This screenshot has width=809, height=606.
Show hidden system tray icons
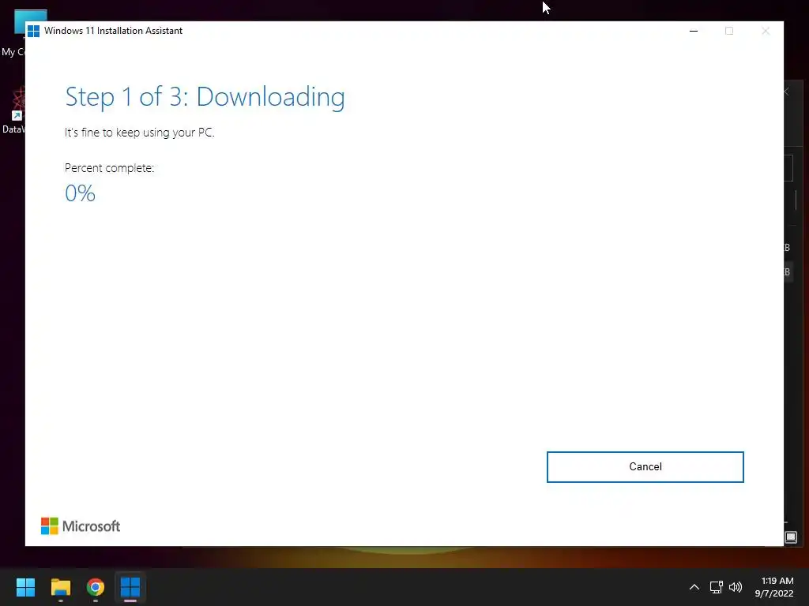coord(694,587)
